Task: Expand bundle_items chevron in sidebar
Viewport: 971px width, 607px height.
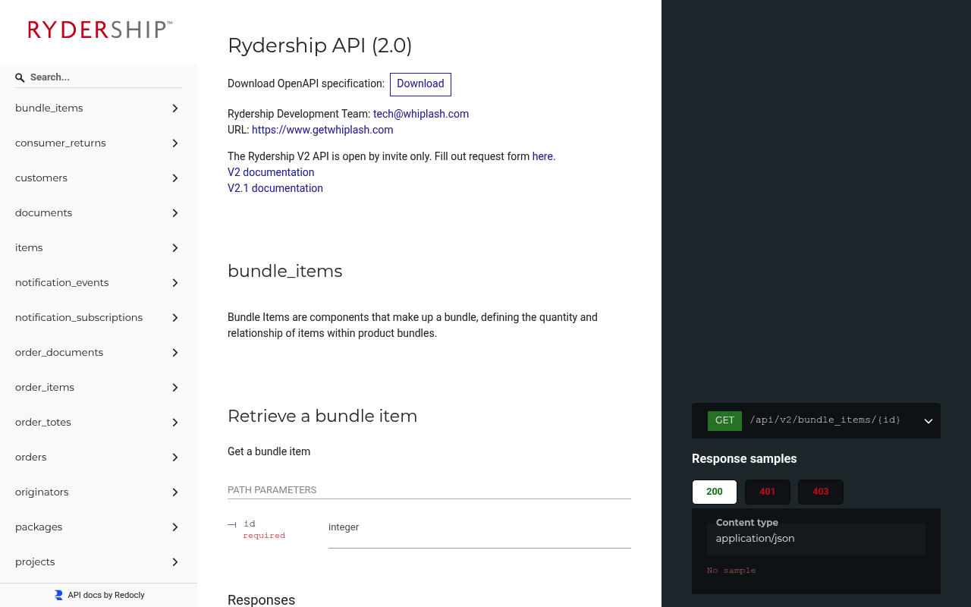Action: 175,109
